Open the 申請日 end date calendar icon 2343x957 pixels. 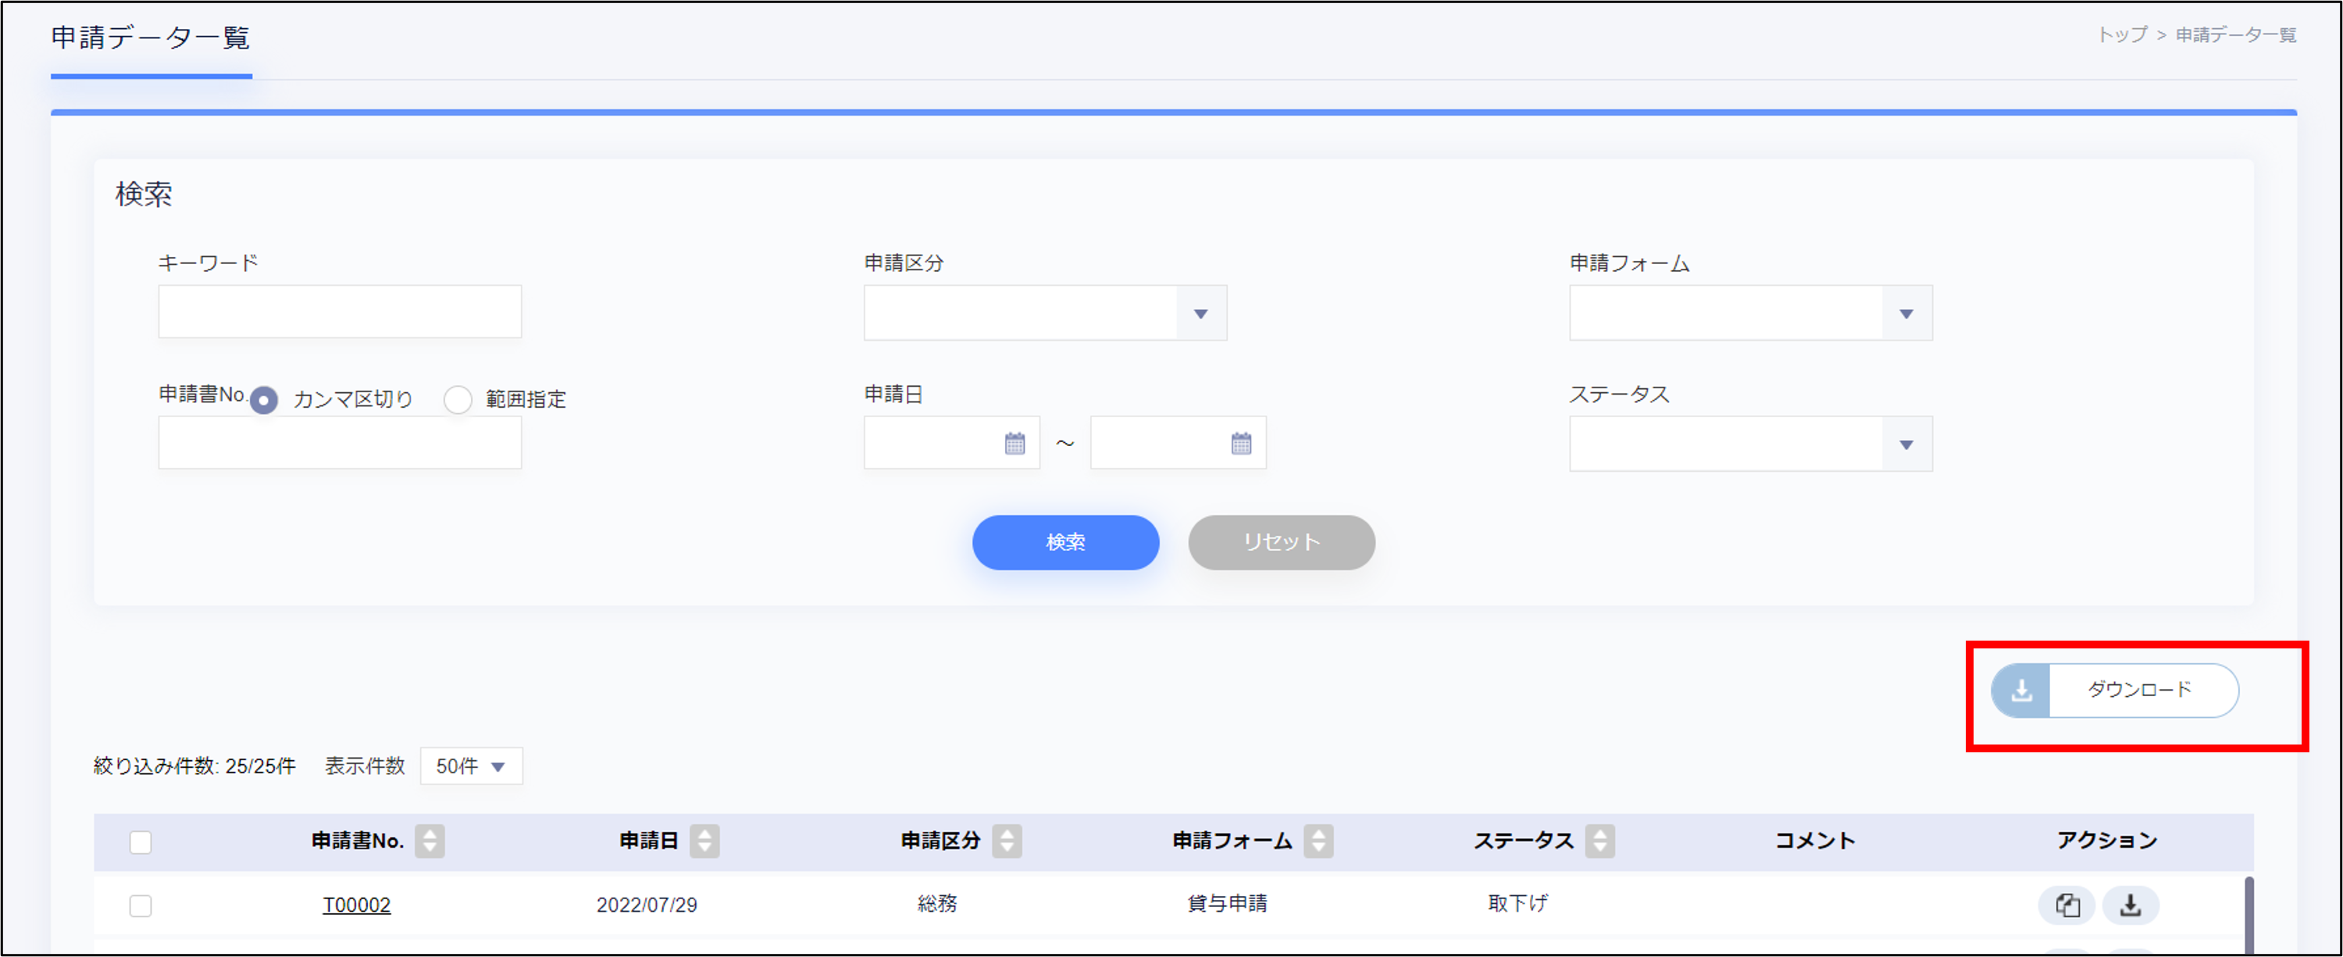coord(1241,444)
